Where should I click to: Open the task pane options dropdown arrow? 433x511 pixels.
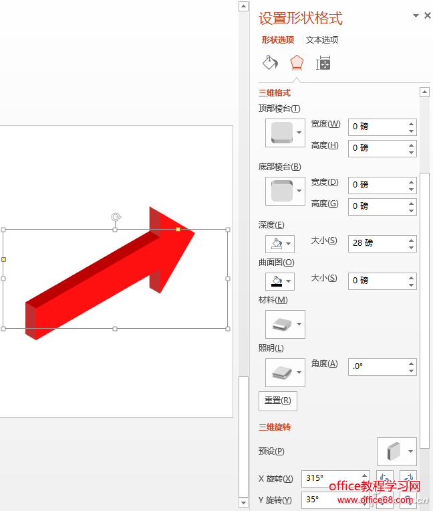click(416, 15)
